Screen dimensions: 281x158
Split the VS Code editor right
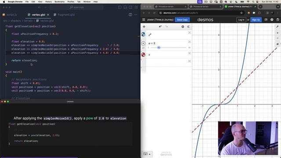[x=130, y=14]
